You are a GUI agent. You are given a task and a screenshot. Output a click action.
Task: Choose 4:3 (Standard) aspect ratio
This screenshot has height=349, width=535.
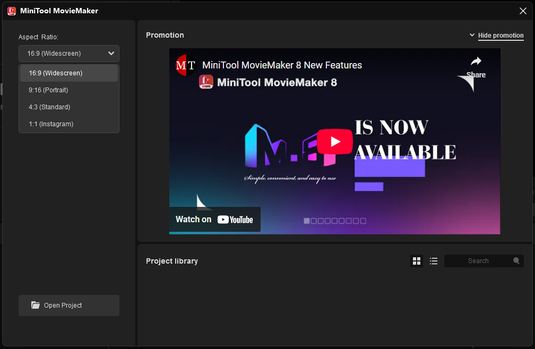(x=69, y=107)
